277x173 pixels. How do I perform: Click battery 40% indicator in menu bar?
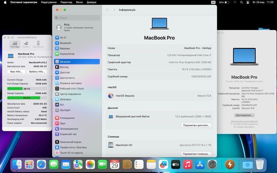[224, 2]
